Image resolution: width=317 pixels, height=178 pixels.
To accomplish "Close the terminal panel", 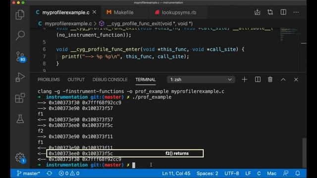I will click(296, 80).
